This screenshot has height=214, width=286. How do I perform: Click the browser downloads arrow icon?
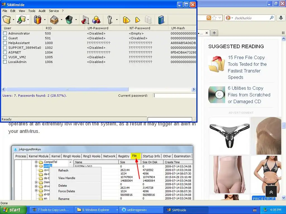tap(281, 18)
